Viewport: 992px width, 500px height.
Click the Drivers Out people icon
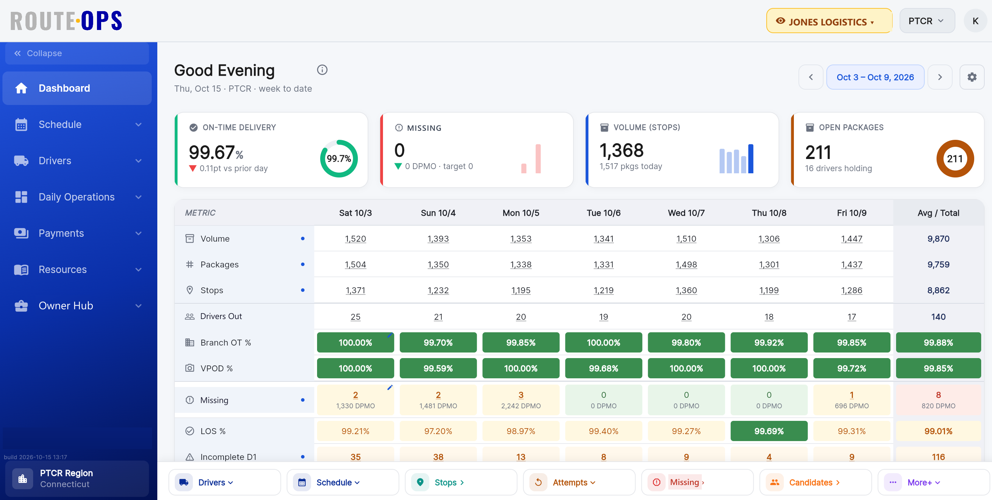tap(189, 316)
